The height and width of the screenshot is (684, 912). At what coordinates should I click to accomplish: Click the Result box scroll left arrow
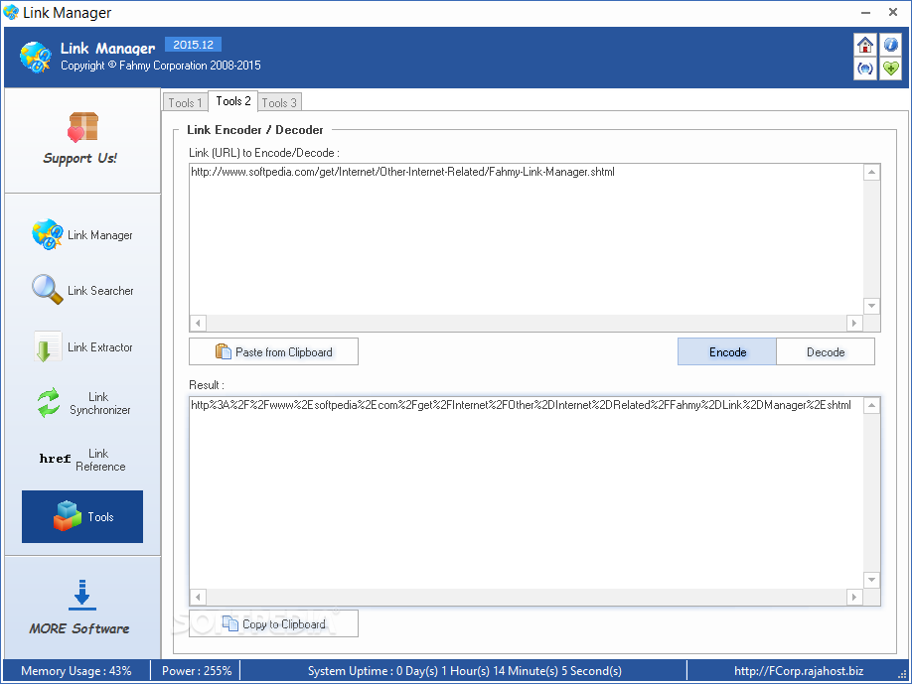(x=199, y=597)
